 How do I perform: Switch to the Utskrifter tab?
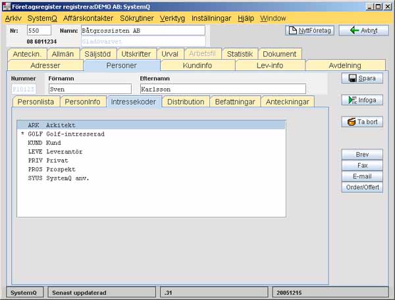(136, 54)
